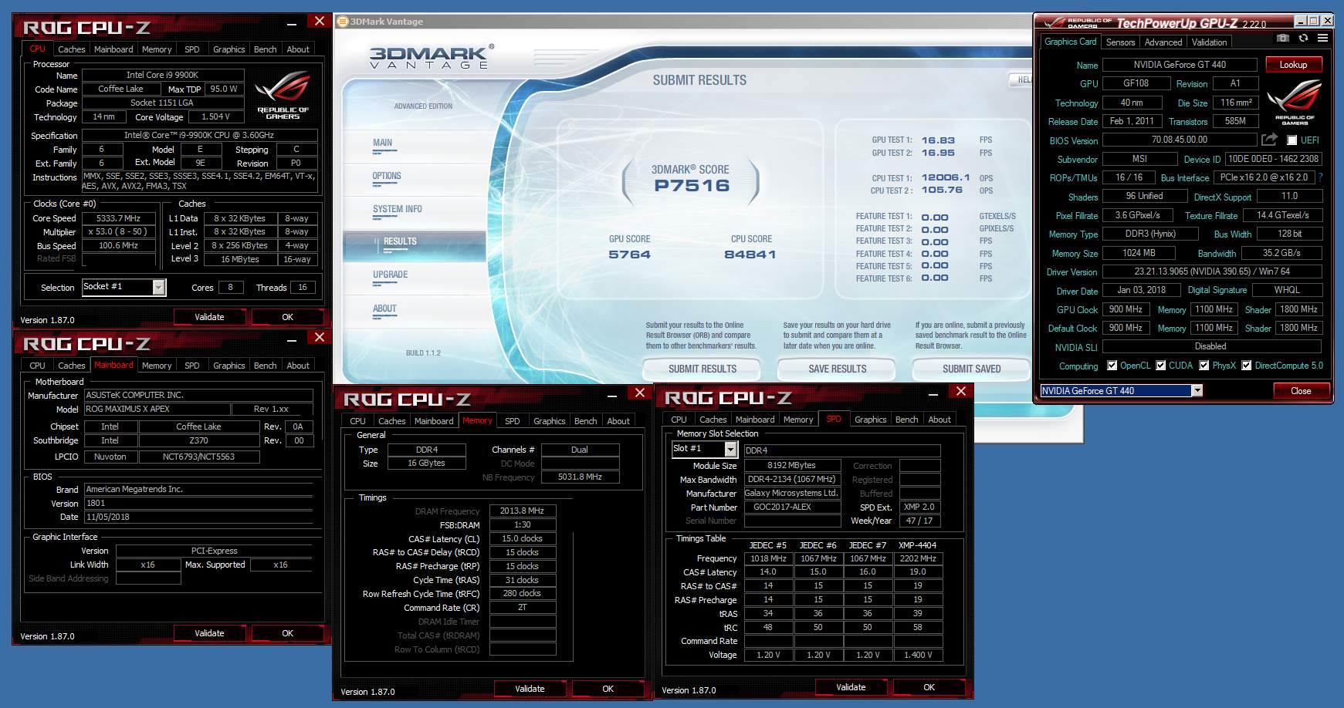Click the NB Frequency value 5031.8 MHz
1344x708 pixels.
[x=580, y=477]
